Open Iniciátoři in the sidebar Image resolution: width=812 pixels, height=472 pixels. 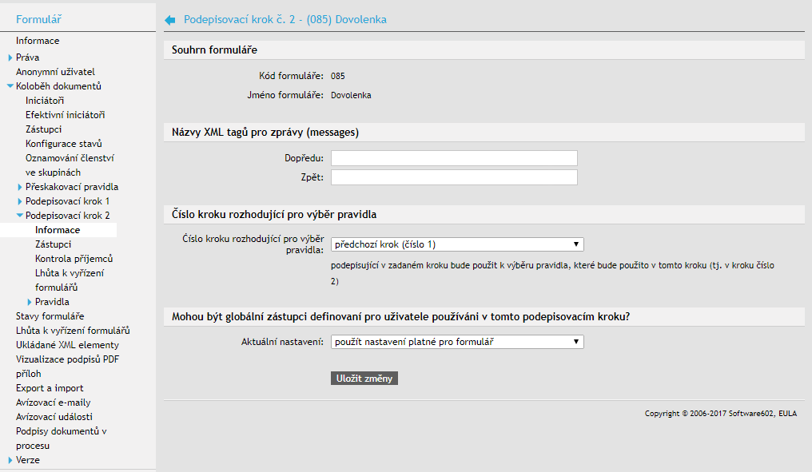pyautogui.click(x=45, y=101)
